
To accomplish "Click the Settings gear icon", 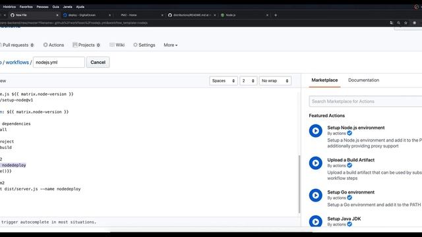I will tap(135, 45).
